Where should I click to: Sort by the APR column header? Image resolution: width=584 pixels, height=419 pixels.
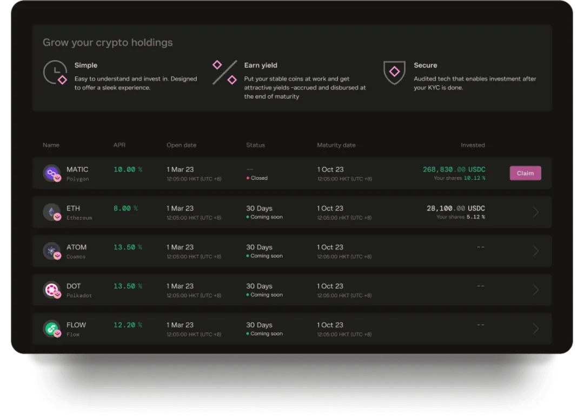pyautogui.click(x=119, y=145)
